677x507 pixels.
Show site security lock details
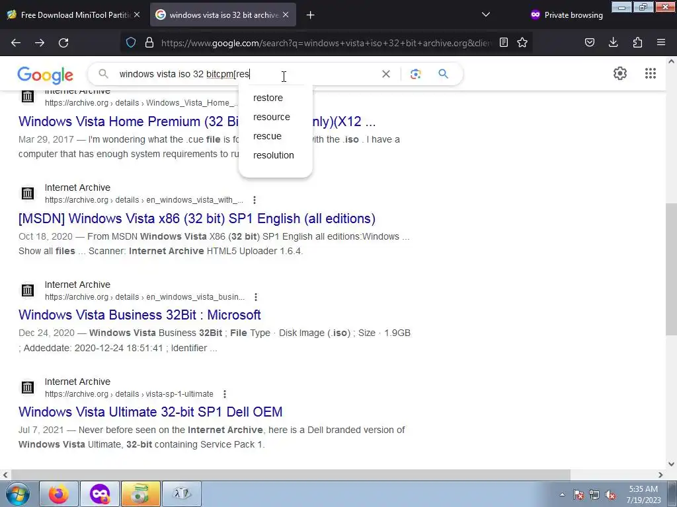click(x=149, y=43)
